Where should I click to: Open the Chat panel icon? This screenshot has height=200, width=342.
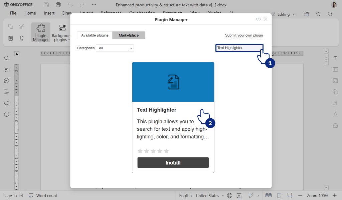tap(6, 80)
